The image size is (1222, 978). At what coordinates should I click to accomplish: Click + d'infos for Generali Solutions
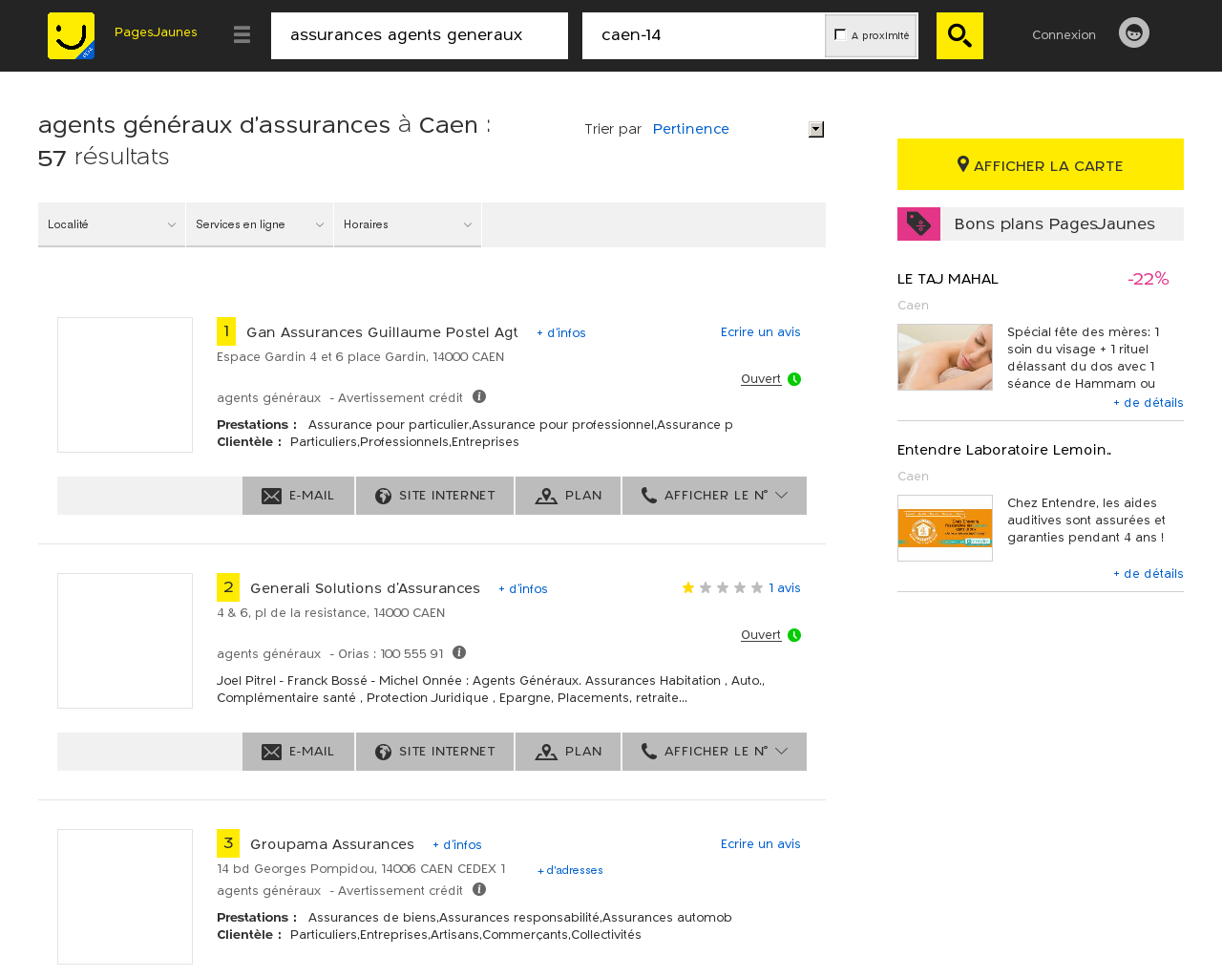point(523,589)
